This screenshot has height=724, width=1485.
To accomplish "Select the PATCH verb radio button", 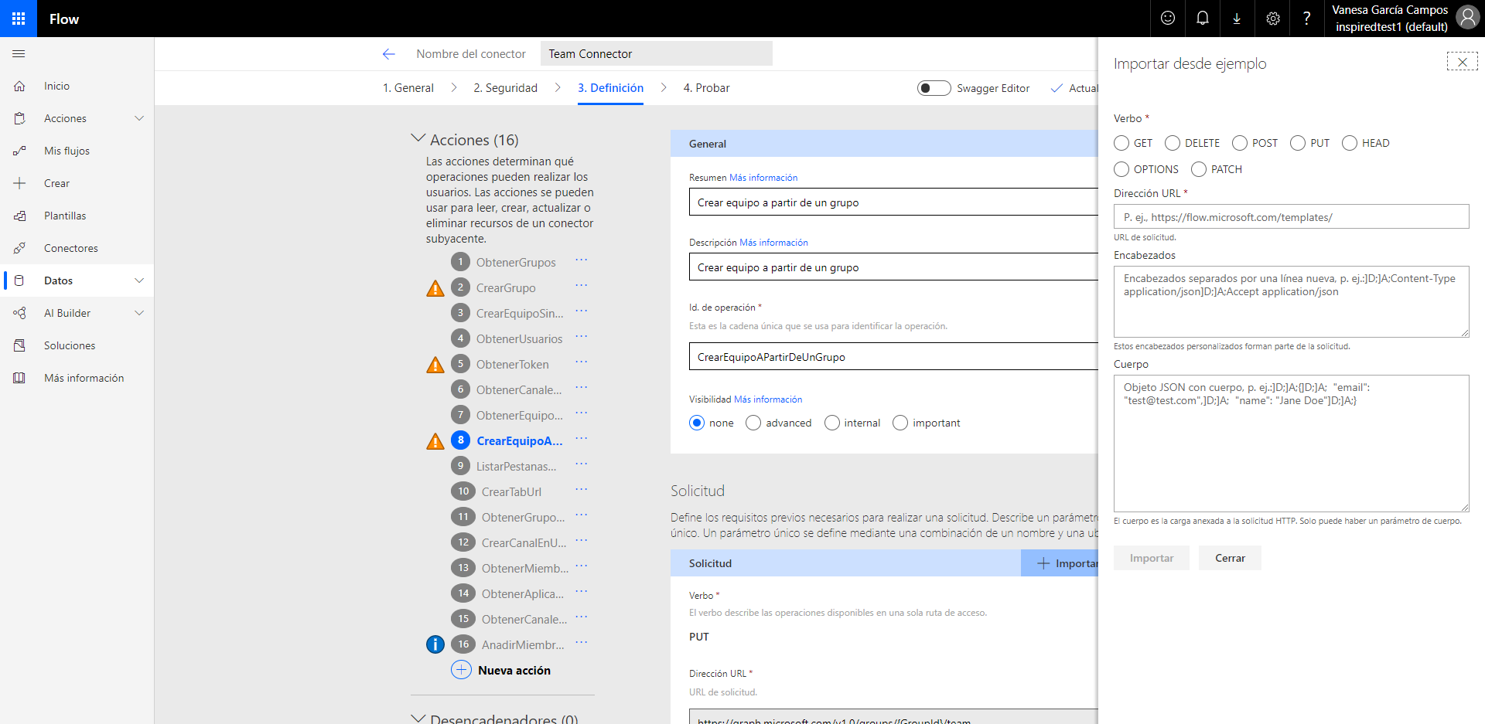I will click(1199, 169).
